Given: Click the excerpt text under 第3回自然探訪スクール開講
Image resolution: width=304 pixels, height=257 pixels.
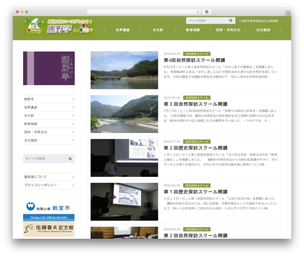Looking at the screenshot, I should pos(220,115).
